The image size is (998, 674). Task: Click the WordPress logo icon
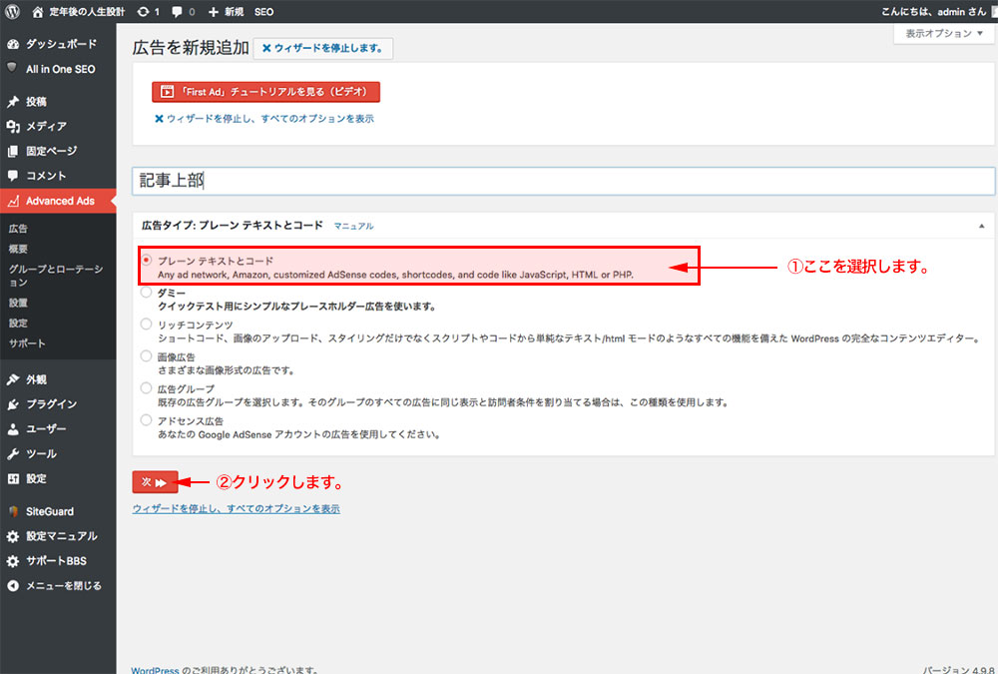coord(12,11)
